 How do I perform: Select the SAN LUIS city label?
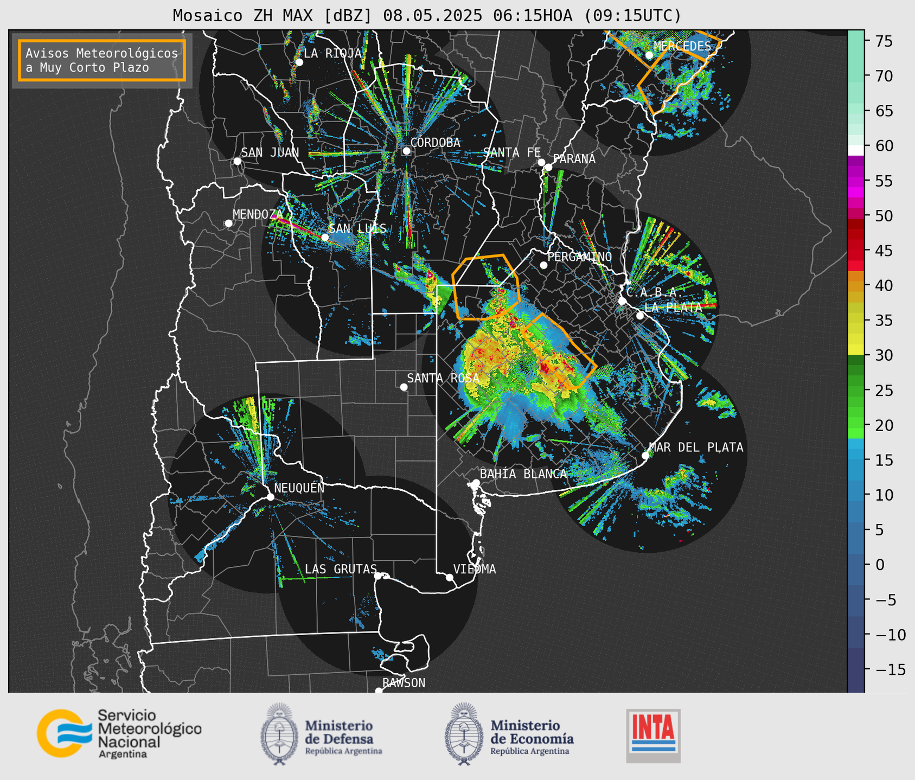(x=357, y=228)
